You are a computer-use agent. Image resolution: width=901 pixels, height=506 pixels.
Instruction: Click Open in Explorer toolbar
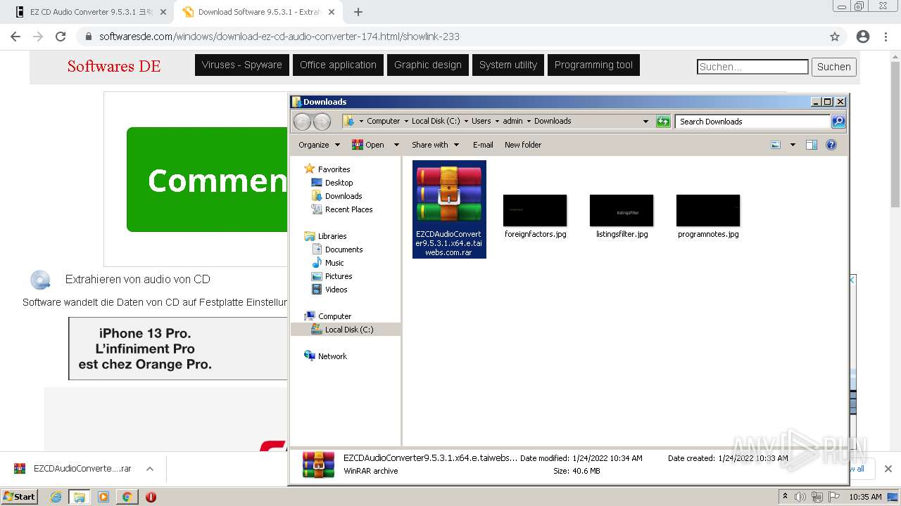pyautogui.click(x=368, y=145)
